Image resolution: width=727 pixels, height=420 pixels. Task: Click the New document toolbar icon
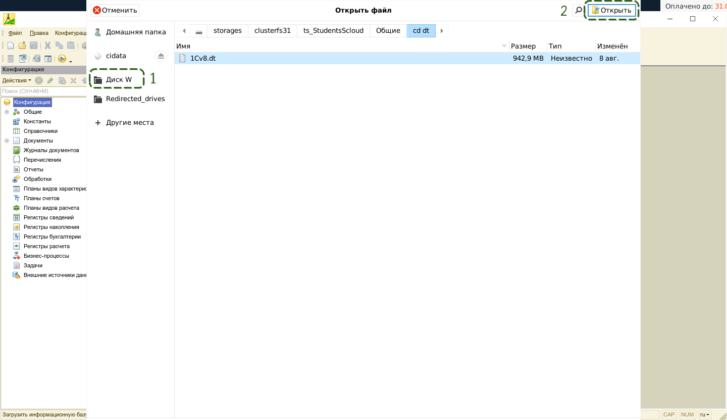tap(11, 45)
